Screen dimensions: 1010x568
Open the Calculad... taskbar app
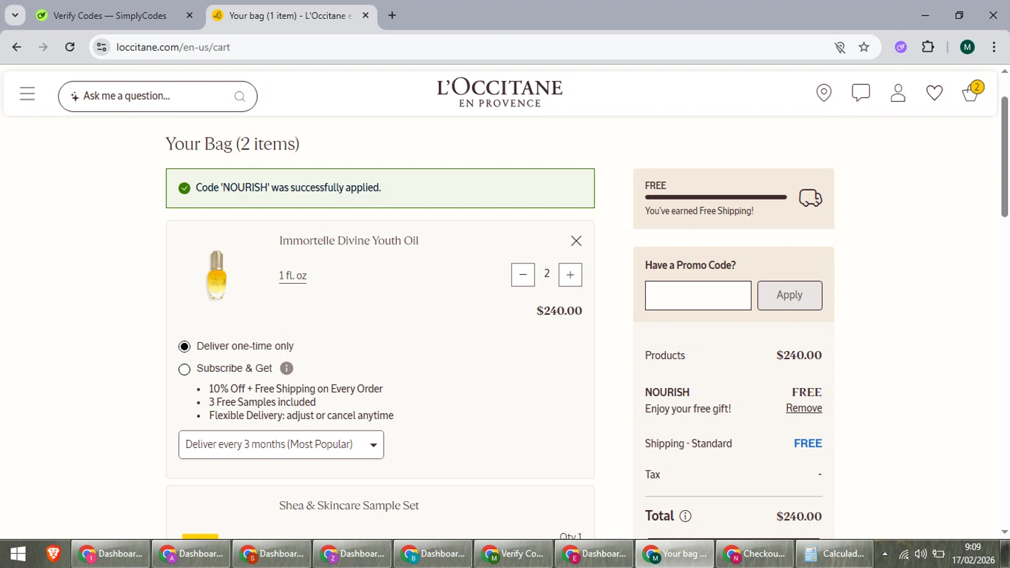[x=835, y=554]
